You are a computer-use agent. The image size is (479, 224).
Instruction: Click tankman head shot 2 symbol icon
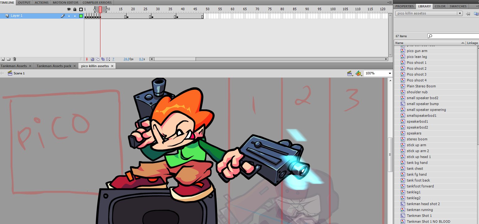(x=403, y=204)
